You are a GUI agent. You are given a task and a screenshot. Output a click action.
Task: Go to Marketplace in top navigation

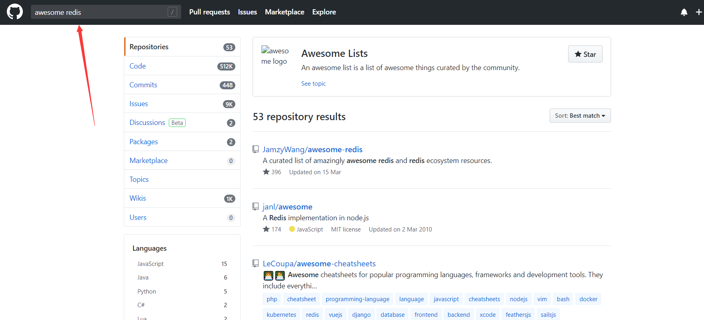tap(284, 12)
